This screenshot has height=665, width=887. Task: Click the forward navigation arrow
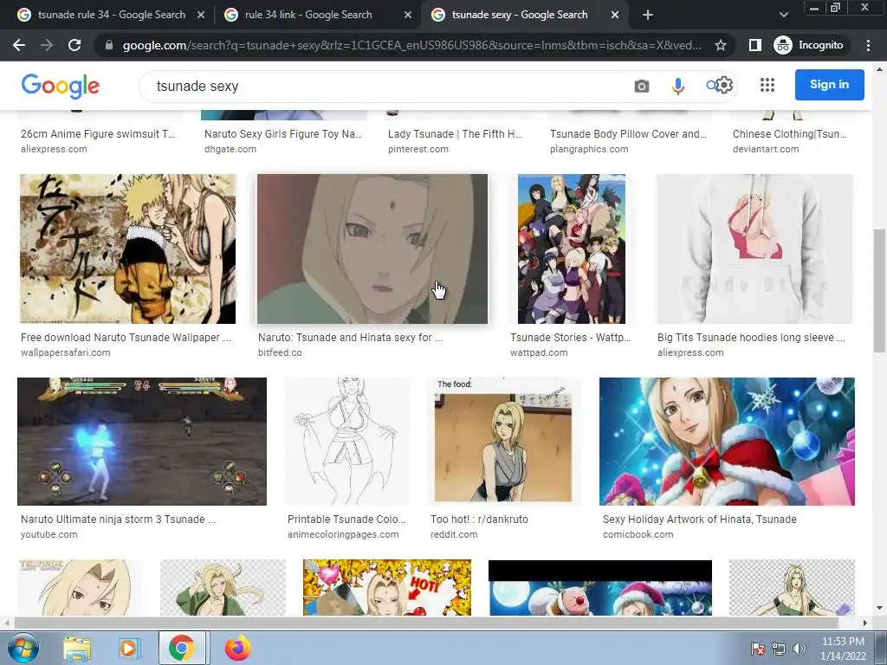click(x=47, y=45)
